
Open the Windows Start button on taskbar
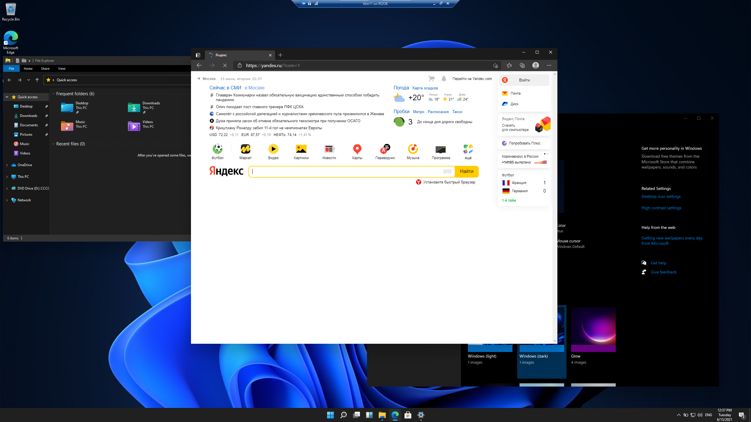point(330,415)
